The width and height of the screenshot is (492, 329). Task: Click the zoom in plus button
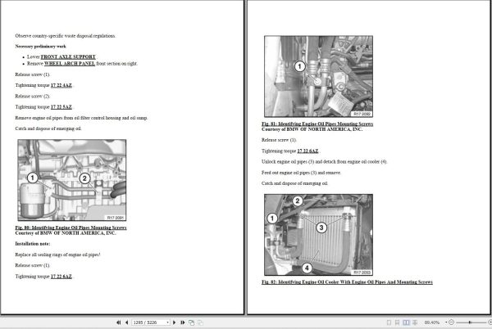490,322
